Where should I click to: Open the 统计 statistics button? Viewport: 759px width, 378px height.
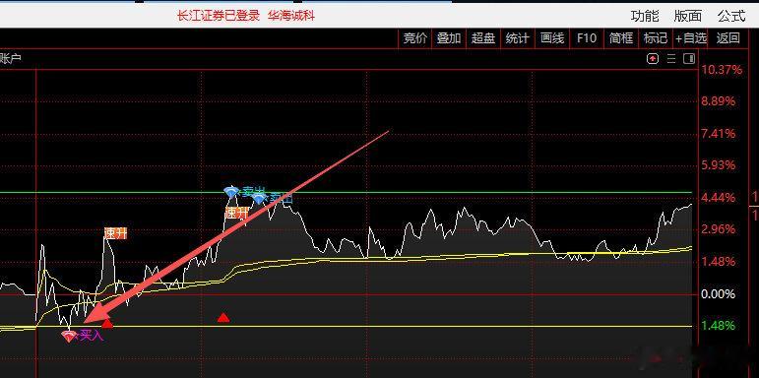pyautogui.click(x=517, y=38)
